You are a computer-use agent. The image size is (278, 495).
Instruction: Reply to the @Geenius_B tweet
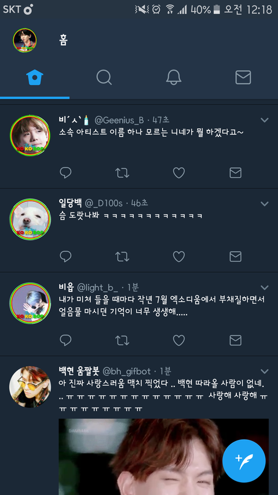[65, 173]
